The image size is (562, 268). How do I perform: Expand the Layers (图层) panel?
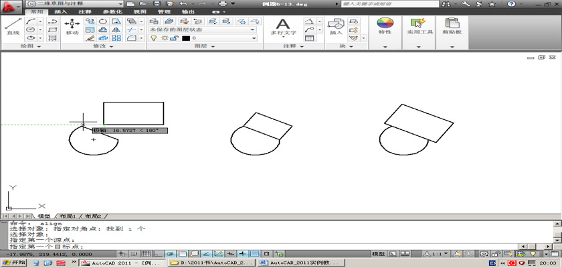click(x=205, y=46)
